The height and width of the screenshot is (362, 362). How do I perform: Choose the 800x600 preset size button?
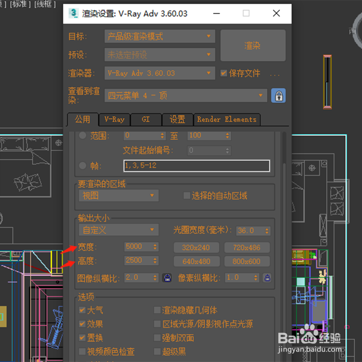coord(247,262)
